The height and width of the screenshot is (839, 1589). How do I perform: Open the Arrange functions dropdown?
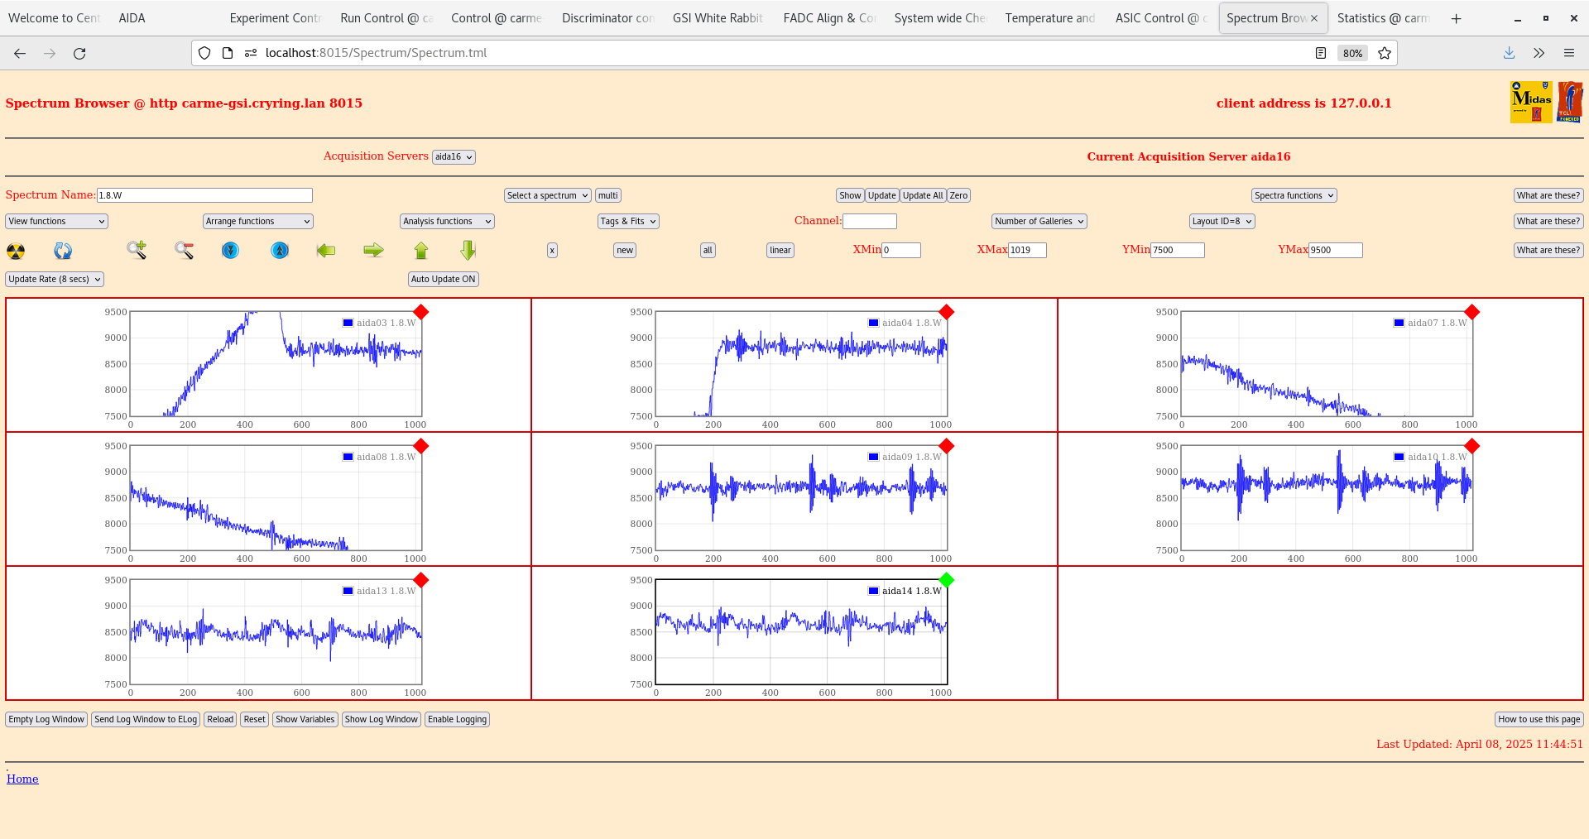(258, 221)
